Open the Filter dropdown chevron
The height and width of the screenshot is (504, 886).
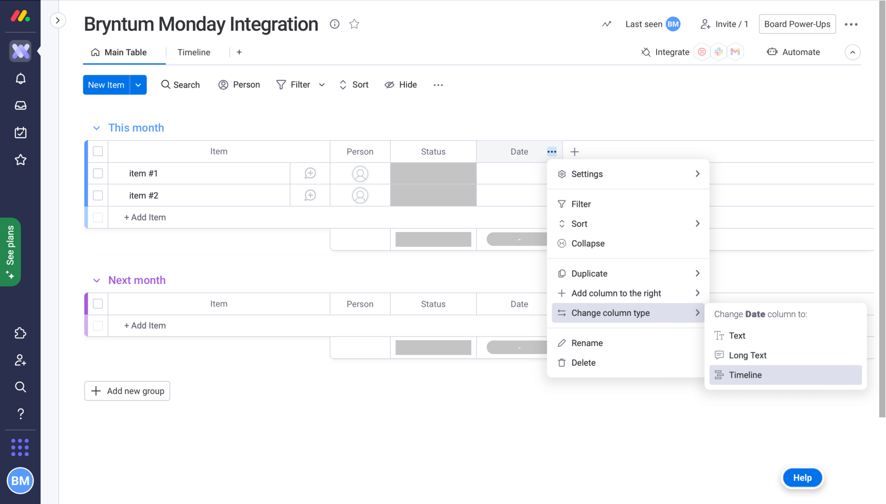(322, 85)
